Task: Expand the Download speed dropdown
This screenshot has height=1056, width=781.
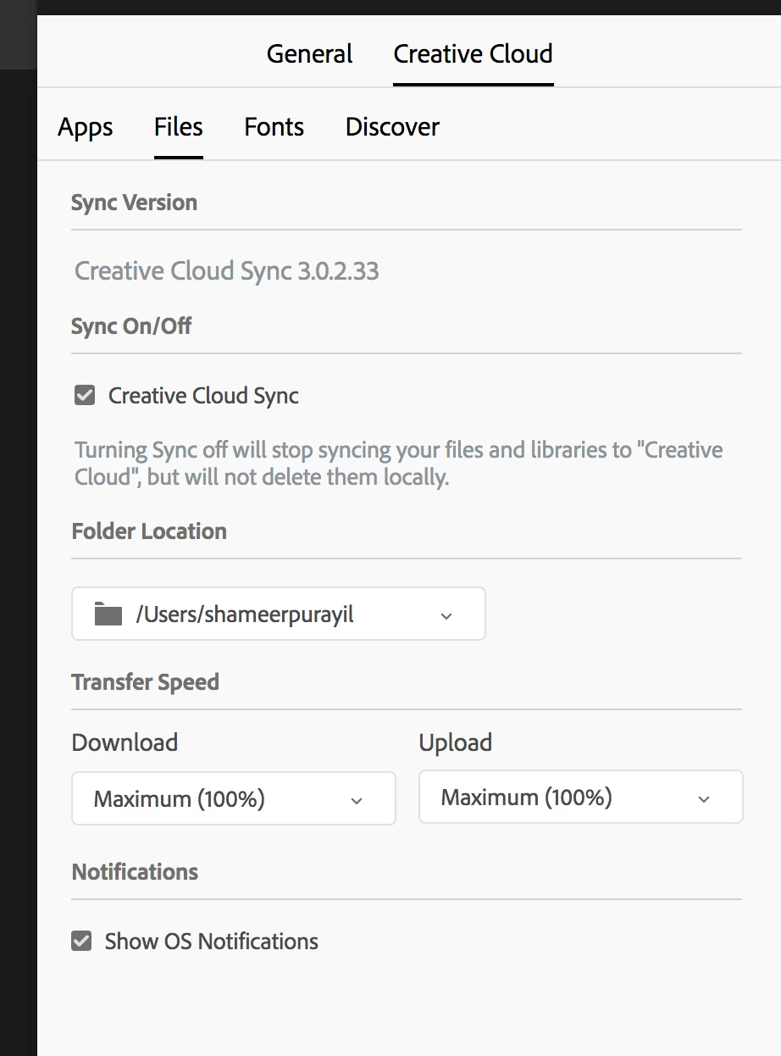Action: tap(234, 798)
